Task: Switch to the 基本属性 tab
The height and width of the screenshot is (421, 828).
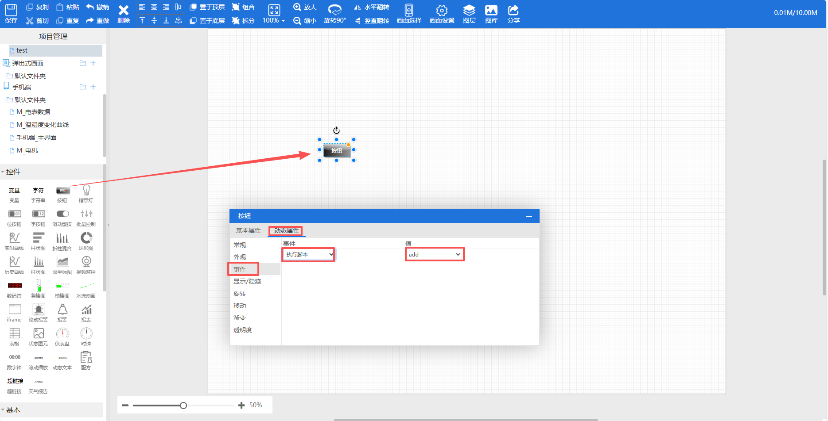Action: [248, 231]
